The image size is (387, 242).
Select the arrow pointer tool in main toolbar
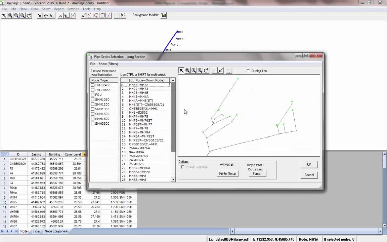[x=4, y=15]
